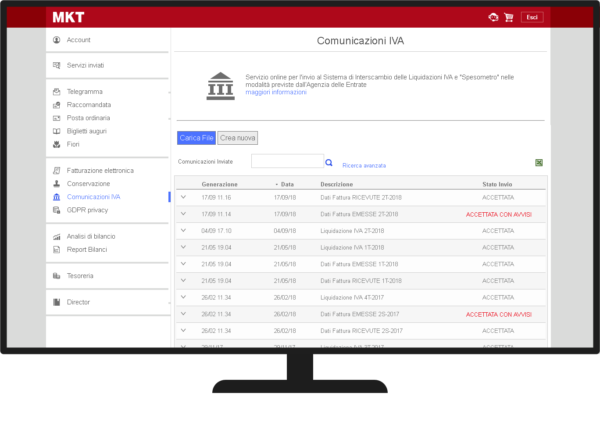Open Report Bilanci in sidebar
This screenshot has width=600, height=432.
click(x=87, y=250)
